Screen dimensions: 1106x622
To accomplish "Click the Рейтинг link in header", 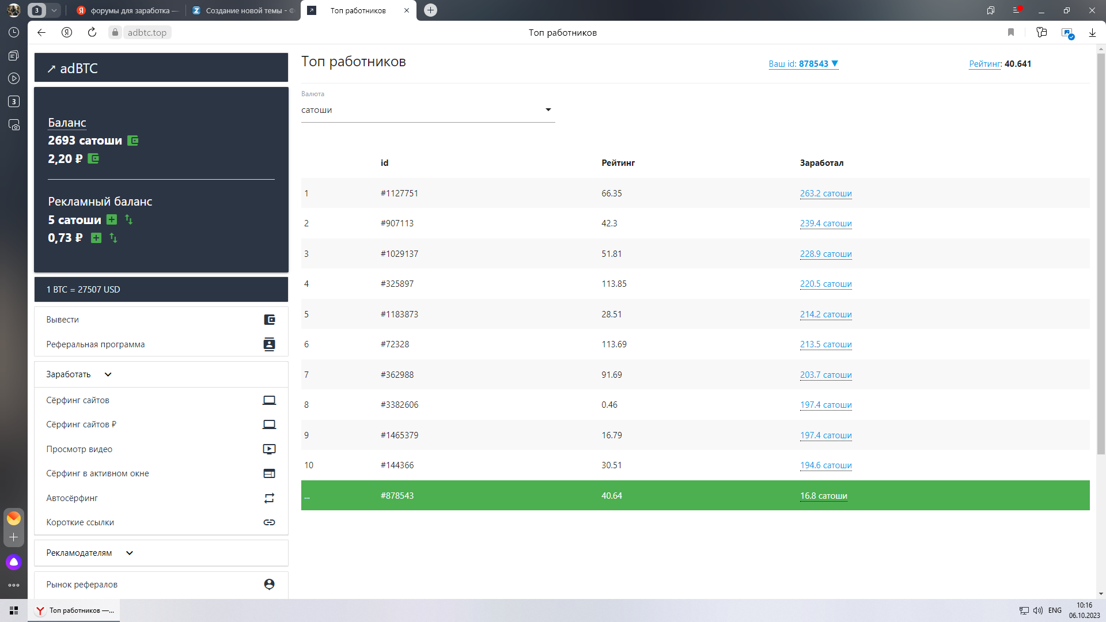I will [x=984, y=64].
